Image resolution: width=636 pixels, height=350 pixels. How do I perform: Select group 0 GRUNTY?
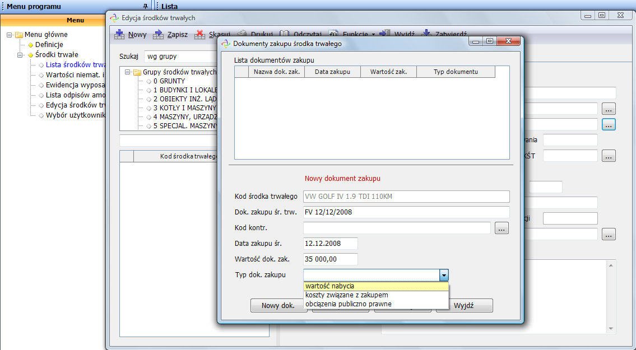(169, 81)
